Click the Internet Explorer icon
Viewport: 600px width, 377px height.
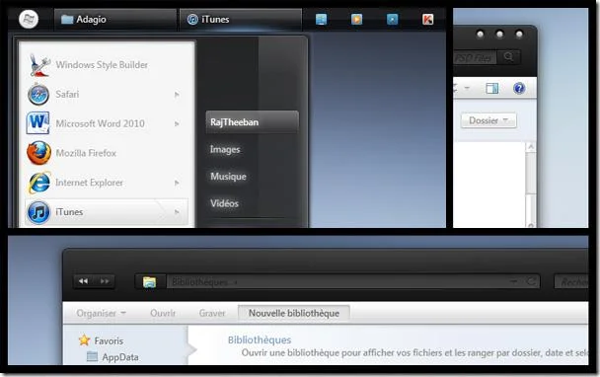[x=38, y=183]
